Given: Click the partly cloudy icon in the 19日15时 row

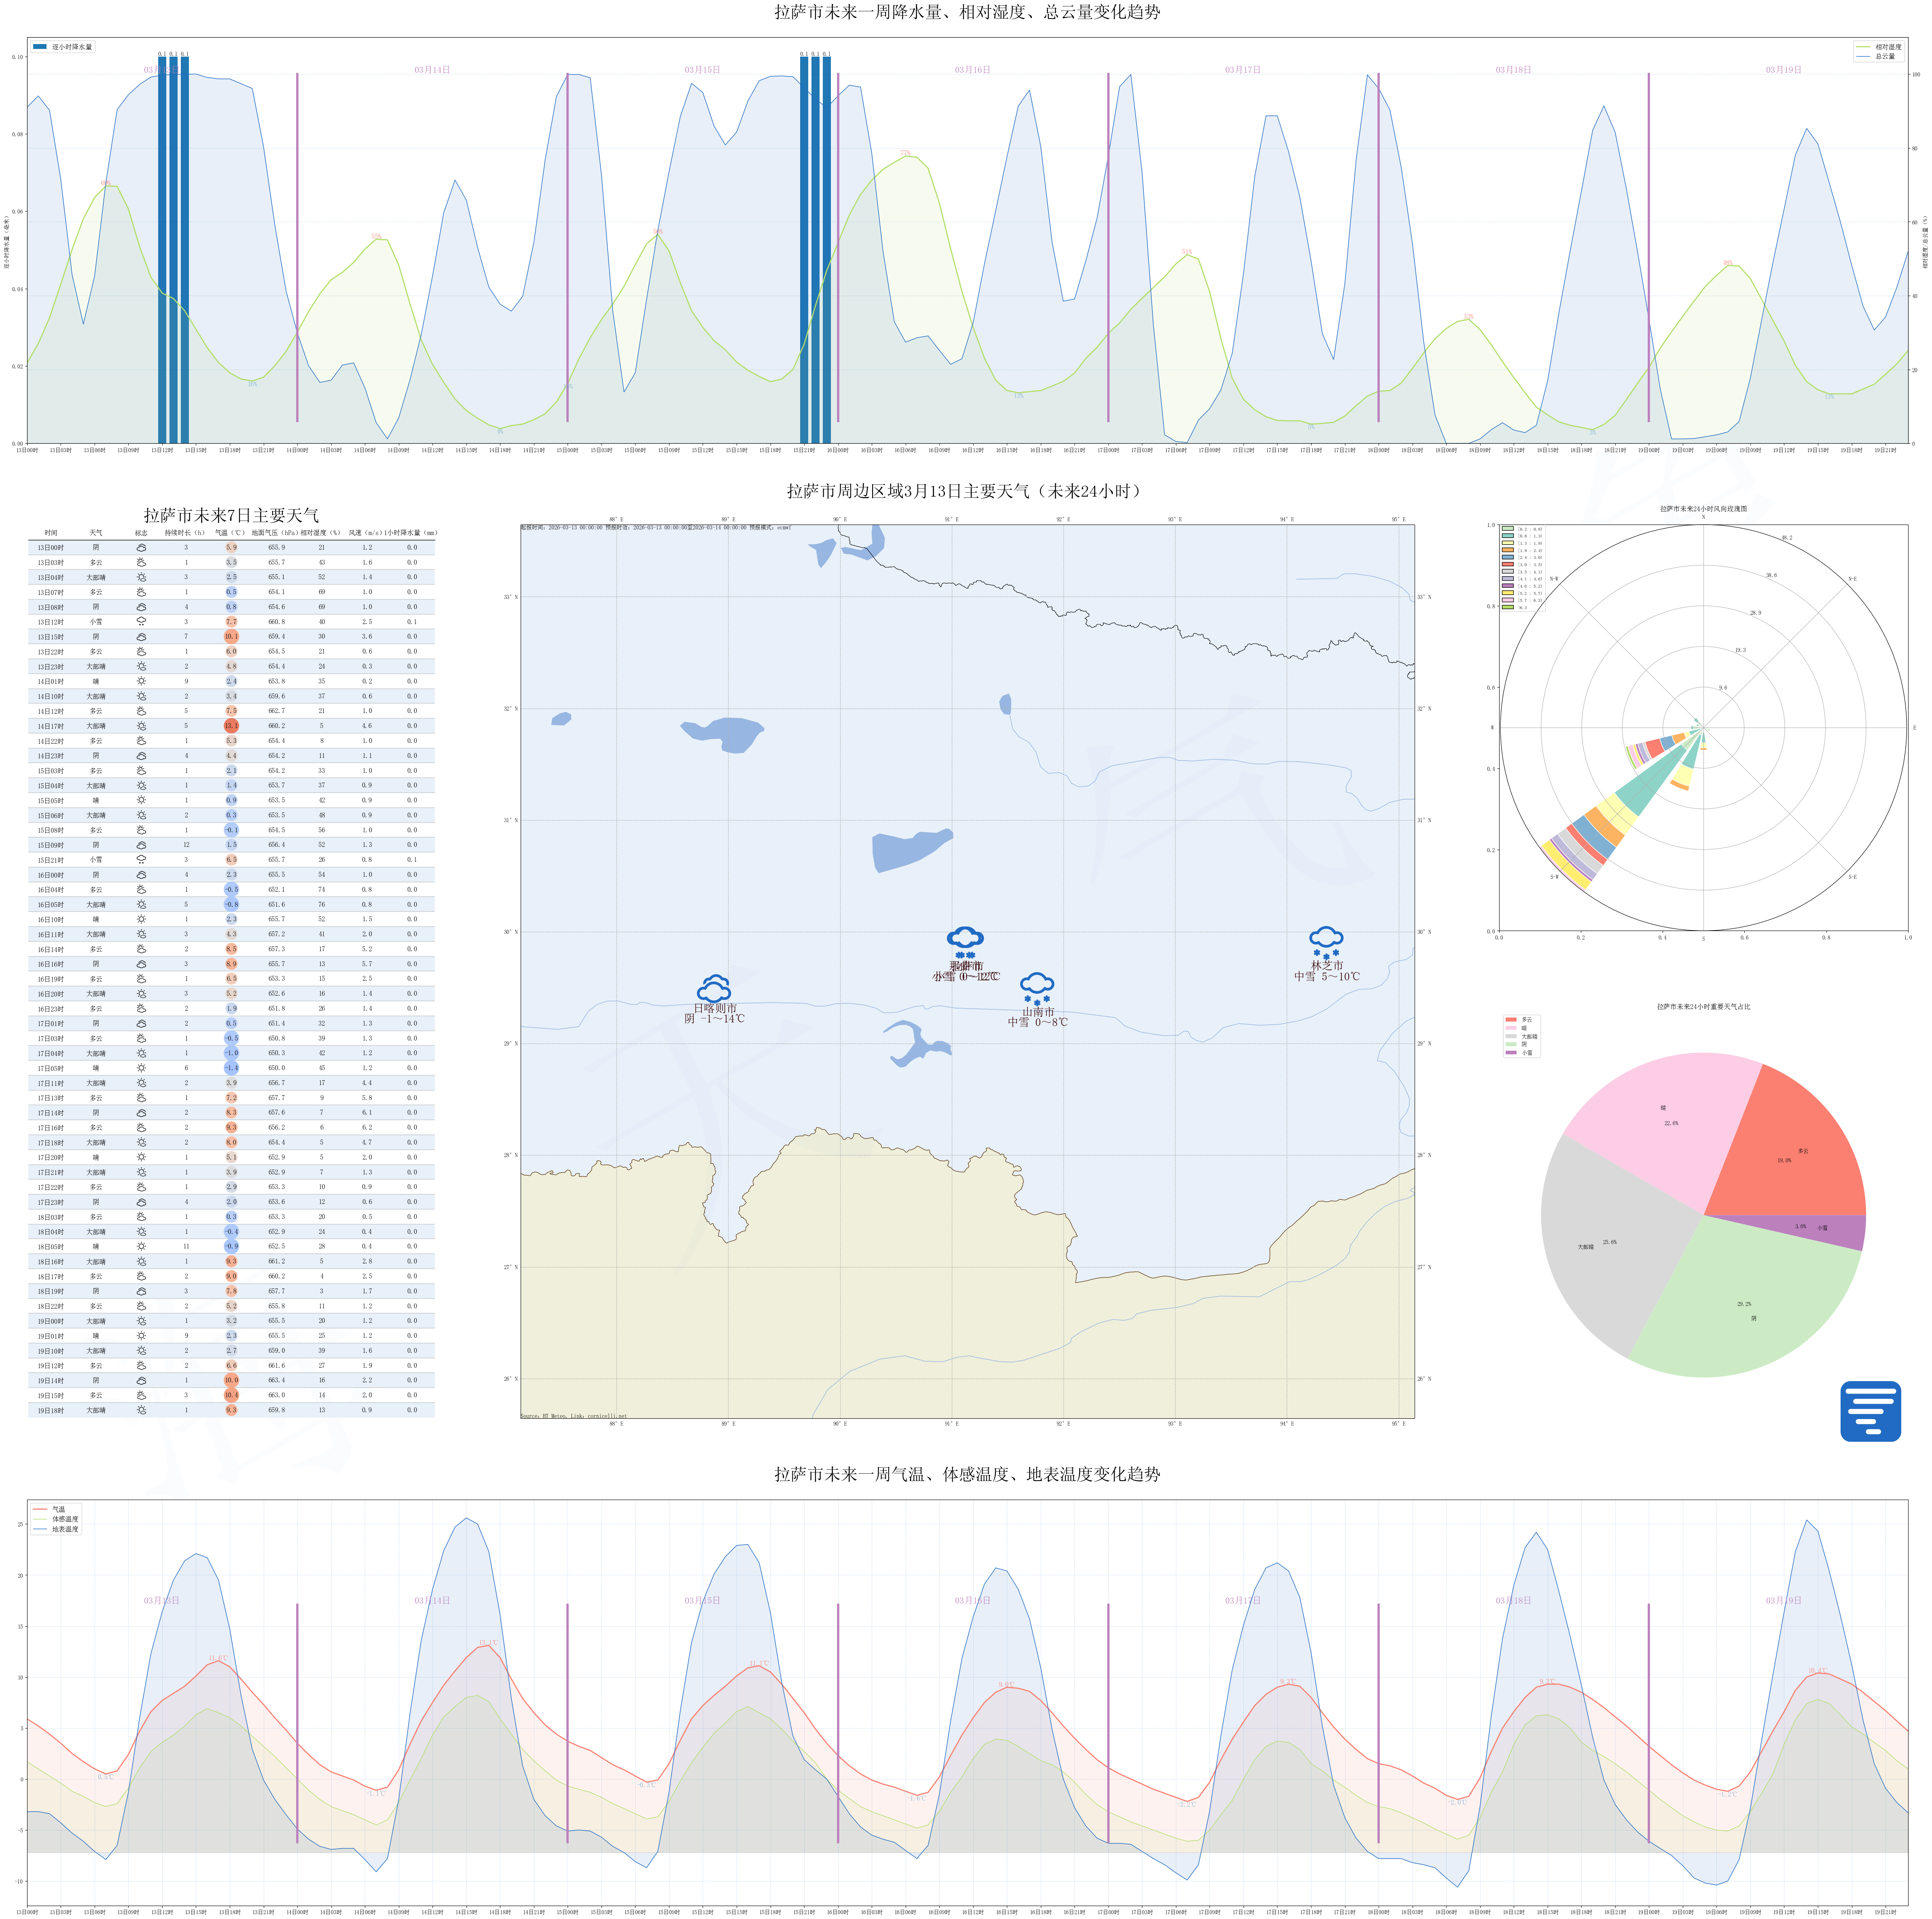Looking at the screenshot, I should [x=141, y=1395].
